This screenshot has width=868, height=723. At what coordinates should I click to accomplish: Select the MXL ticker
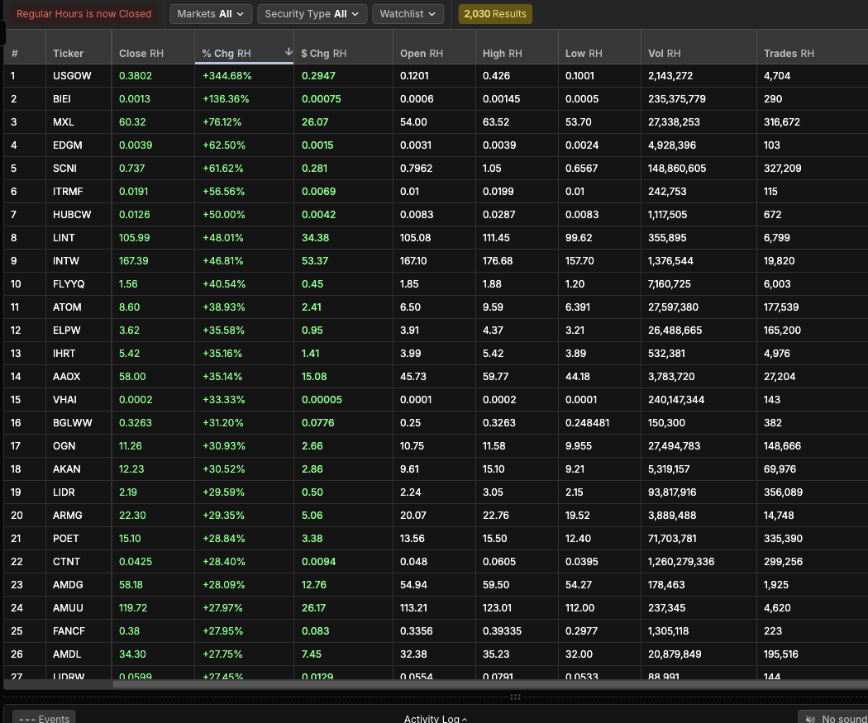pyautogui.click(x=63, y=122)
